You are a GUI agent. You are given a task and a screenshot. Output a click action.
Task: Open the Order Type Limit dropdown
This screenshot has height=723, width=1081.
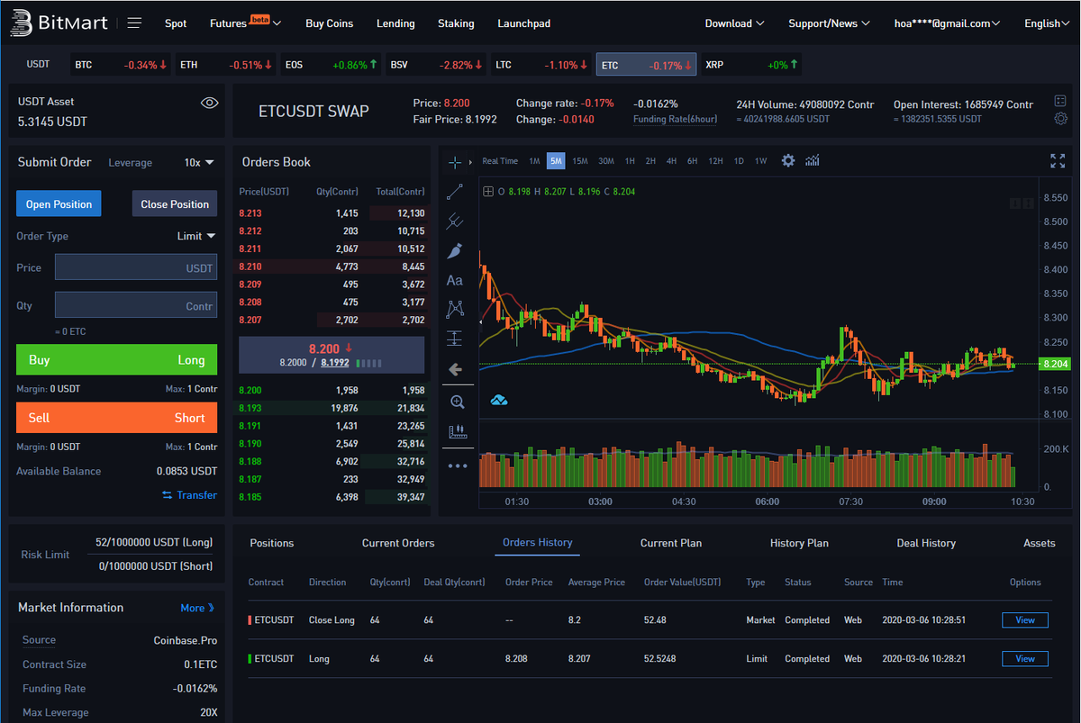[196, 236]
